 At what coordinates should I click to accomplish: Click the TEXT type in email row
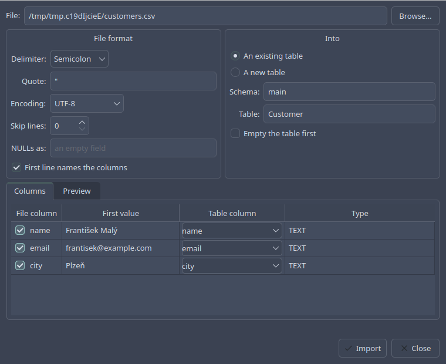point(360,248)
